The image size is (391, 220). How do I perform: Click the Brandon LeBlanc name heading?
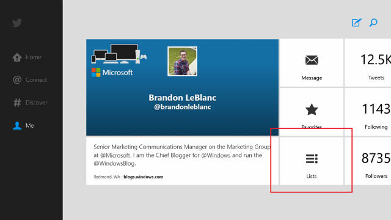pyautogui.click(x=182, y=98)
